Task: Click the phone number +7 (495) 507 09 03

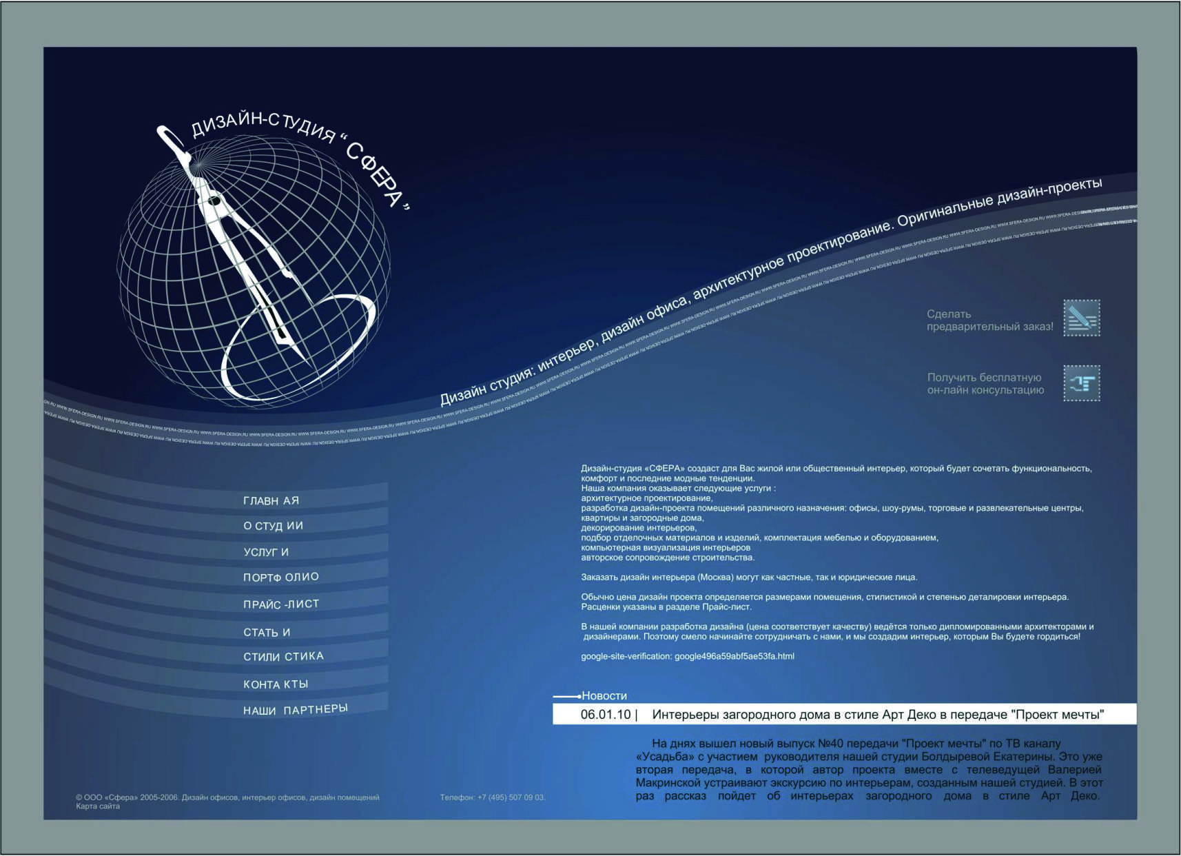Action: click(511, 797)
